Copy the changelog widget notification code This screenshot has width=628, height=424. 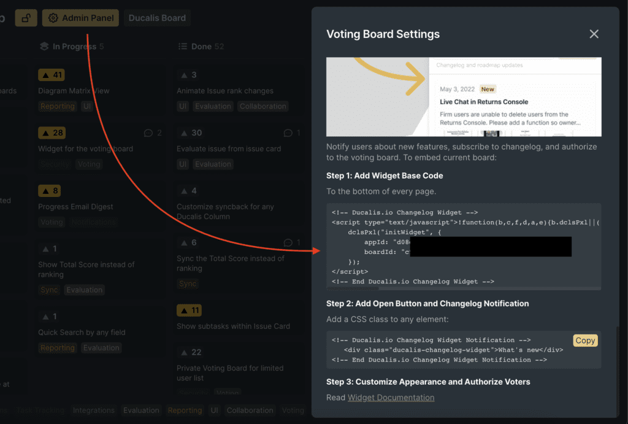(x=585, y=341)
